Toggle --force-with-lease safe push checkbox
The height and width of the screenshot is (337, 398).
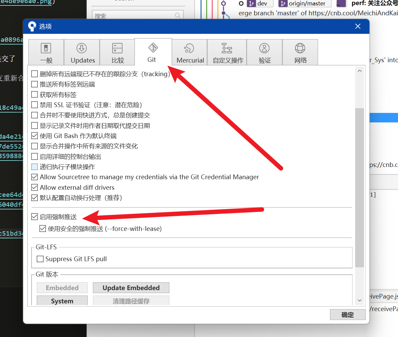(43, 229)
